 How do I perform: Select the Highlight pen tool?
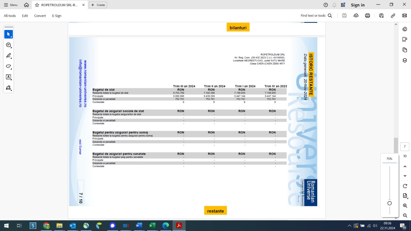coord(8,56)
